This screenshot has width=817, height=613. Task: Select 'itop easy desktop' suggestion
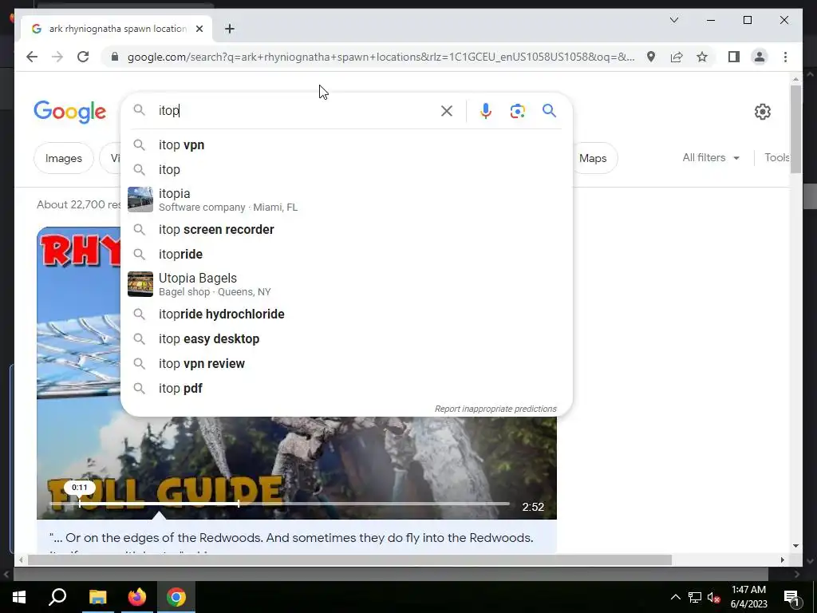pyautogui.click(x=346, y=338)
